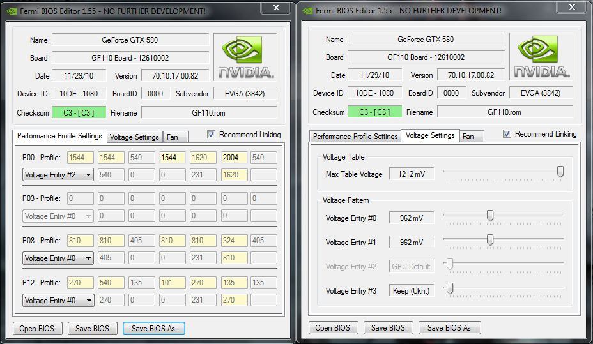Click Subvendor EVGA (3842) field in right window
This screenshot has width=593, height=344.
click(x=541, y=93)
